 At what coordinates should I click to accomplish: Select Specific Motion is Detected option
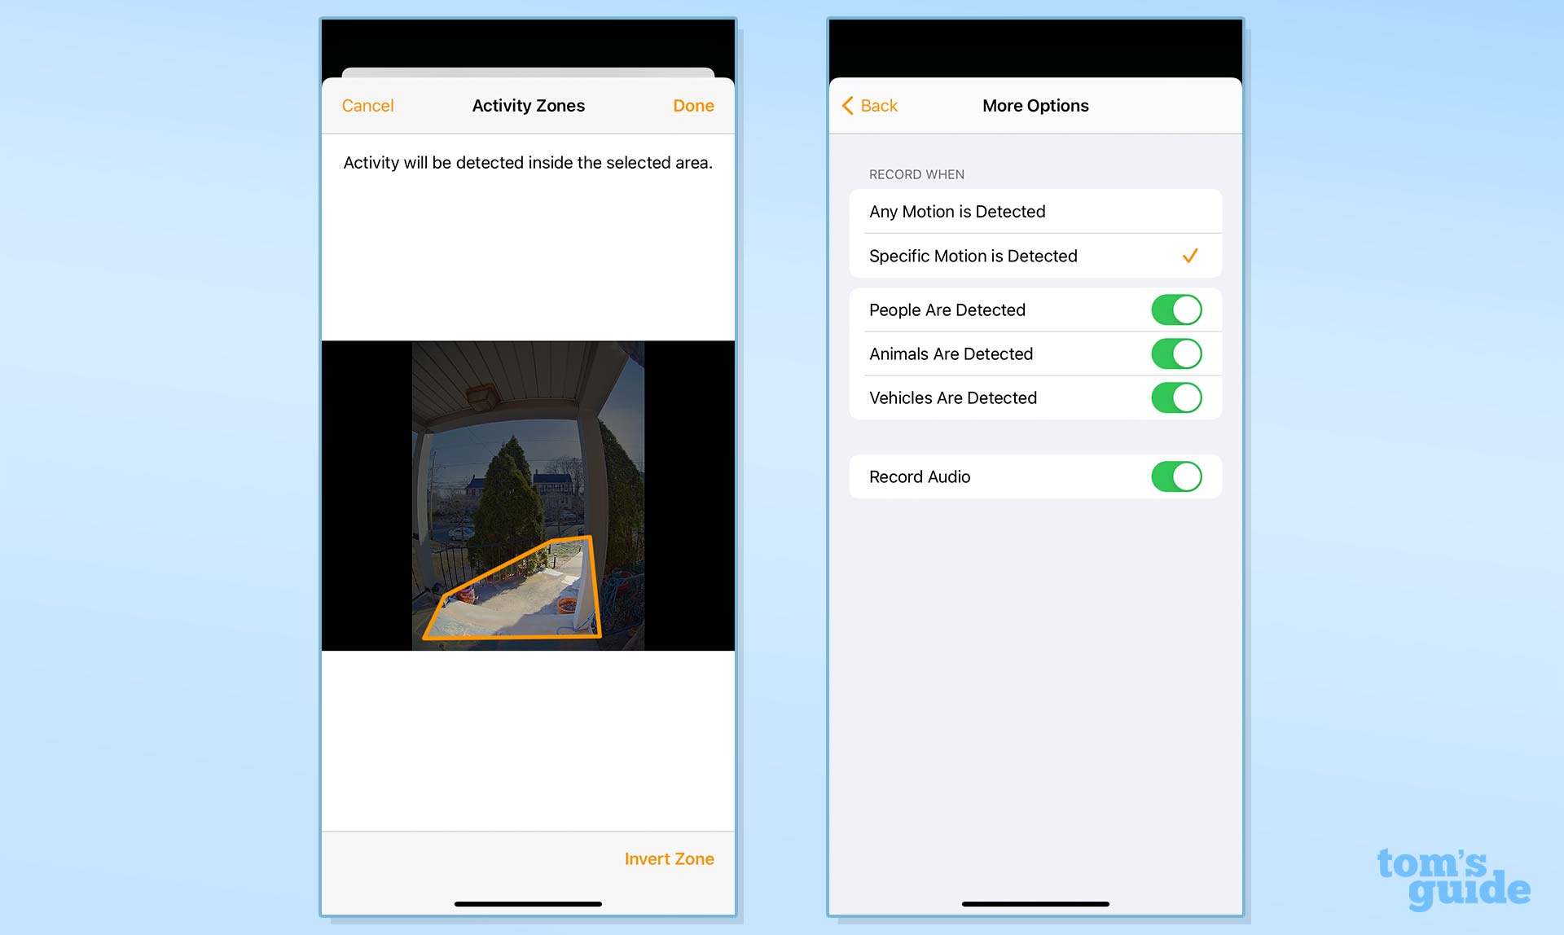pyautogui.click(x=1035, y=256)
